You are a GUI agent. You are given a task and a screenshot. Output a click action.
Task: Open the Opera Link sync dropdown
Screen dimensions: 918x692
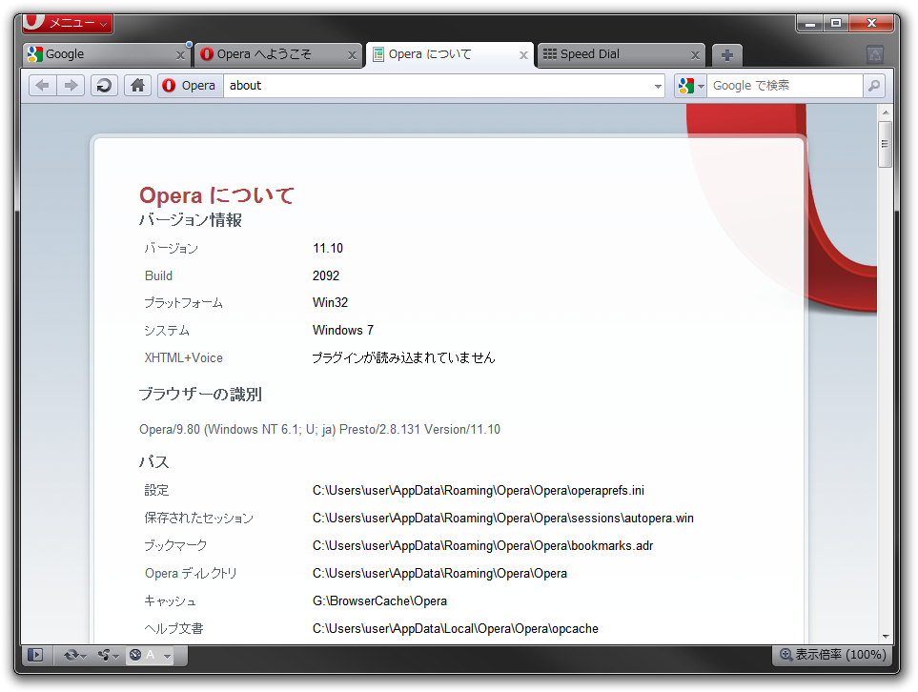[x=75, y=655]
